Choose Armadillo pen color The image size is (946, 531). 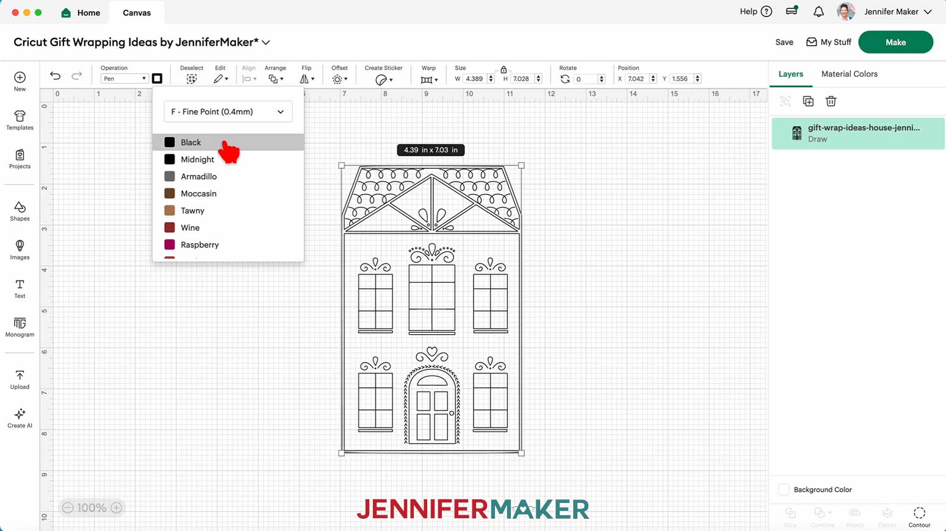point(228,176)
